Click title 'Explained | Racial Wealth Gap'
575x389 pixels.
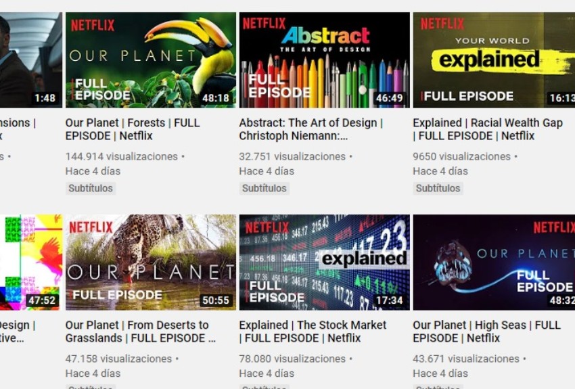click(488, 129)
